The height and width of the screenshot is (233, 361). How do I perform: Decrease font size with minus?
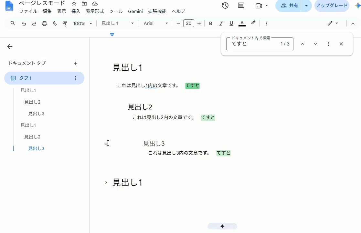point(178,24)
